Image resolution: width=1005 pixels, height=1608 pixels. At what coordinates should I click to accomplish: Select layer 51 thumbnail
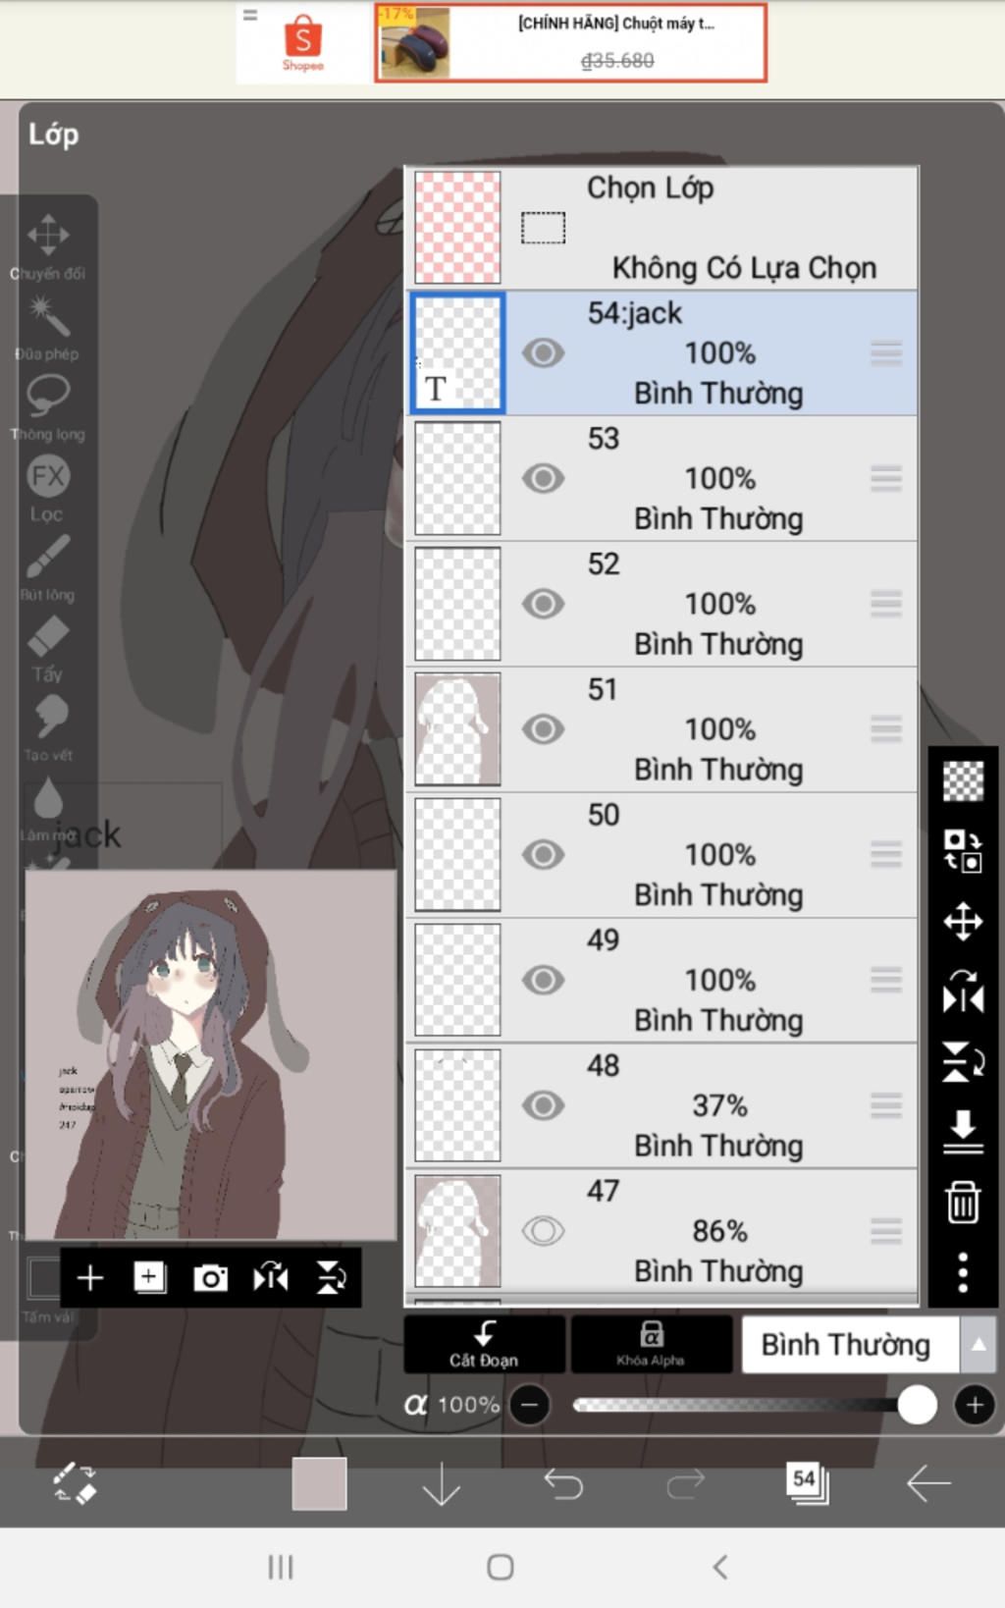[457, 729]
